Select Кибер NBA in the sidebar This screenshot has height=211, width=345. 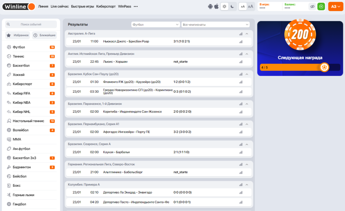pyautogui.click(x=31, y=103)
